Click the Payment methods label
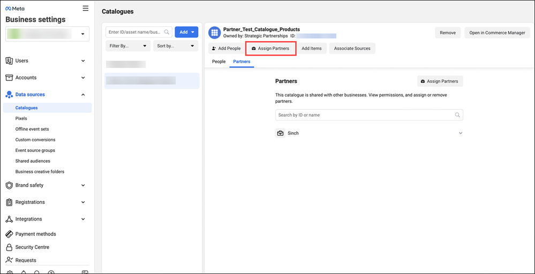This screenshot has width=535, height=274. pos(35,234)
